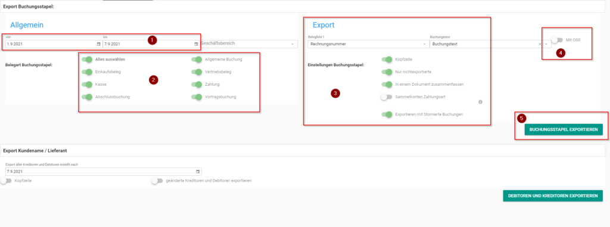
Task: Click 'Buchungsstapel exportieren' button
Action: tap(564, 130)
